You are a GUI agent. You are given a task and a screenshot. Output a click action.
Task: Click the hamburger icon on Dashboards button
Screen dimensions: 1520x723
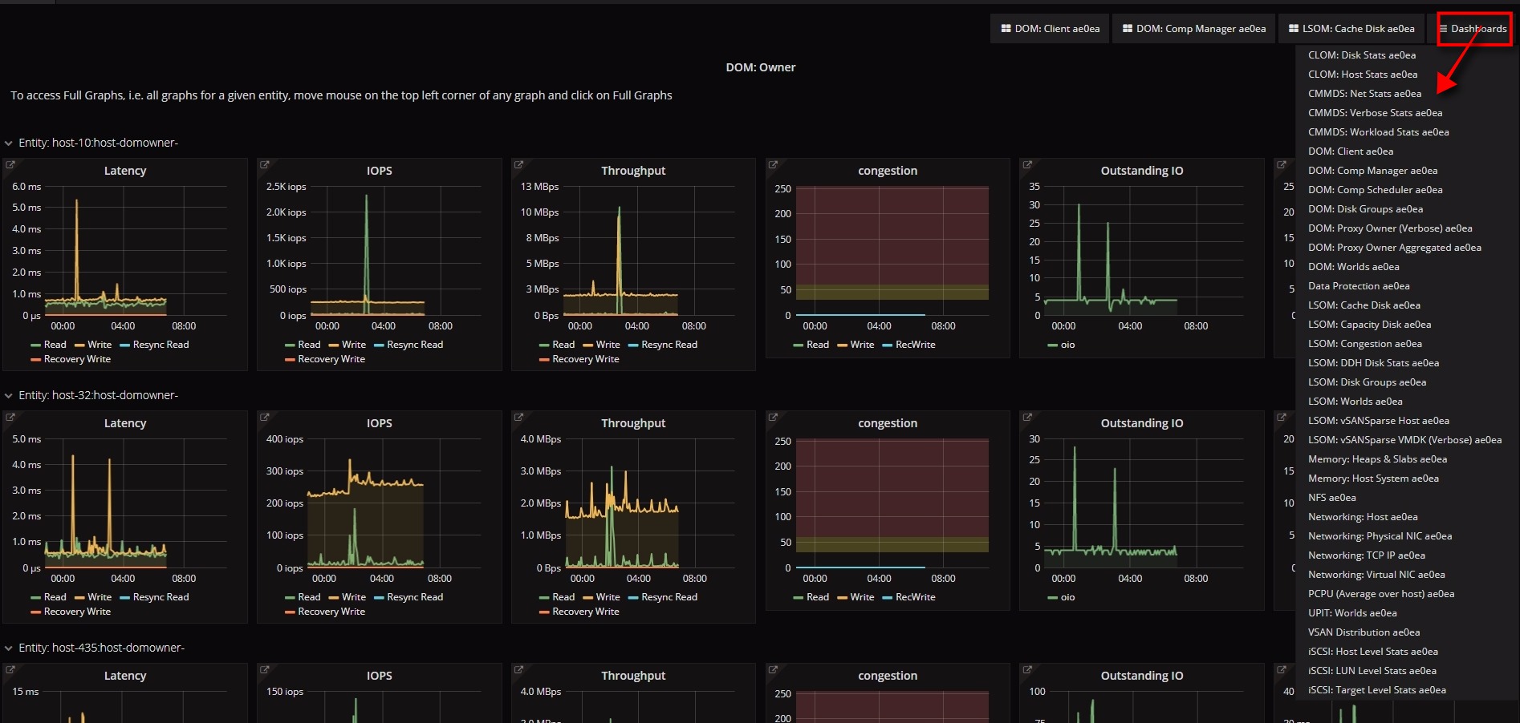click(x=1443, y=29)
